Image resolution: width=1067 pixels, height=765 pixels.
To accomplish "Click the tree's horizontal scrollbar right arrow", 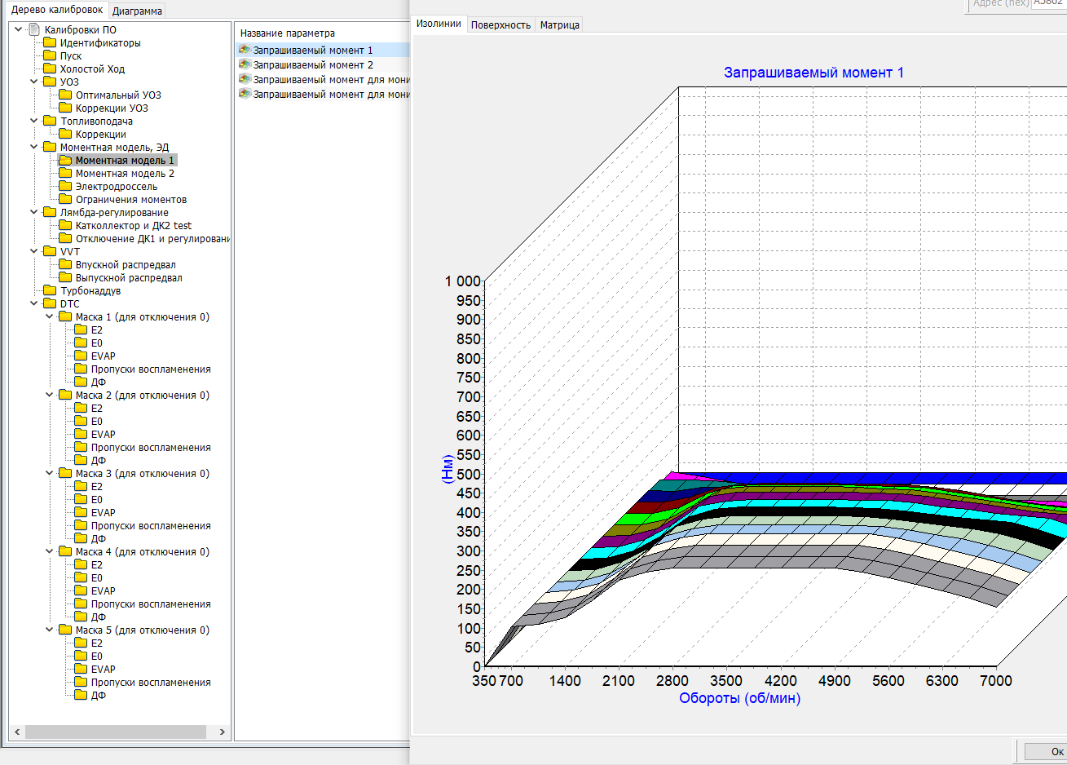I will 223,732.
